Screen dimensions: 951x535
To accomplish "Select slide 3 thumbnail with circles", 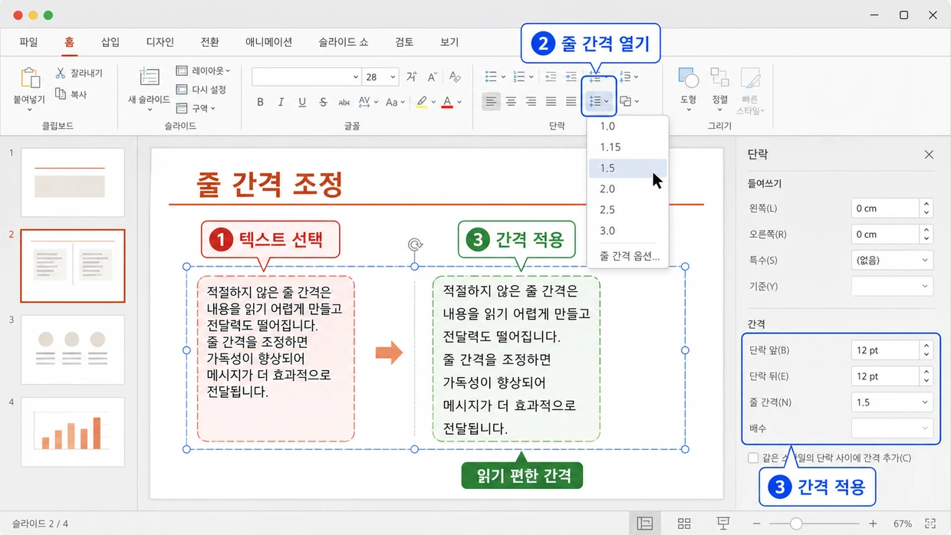I will 73,349.
